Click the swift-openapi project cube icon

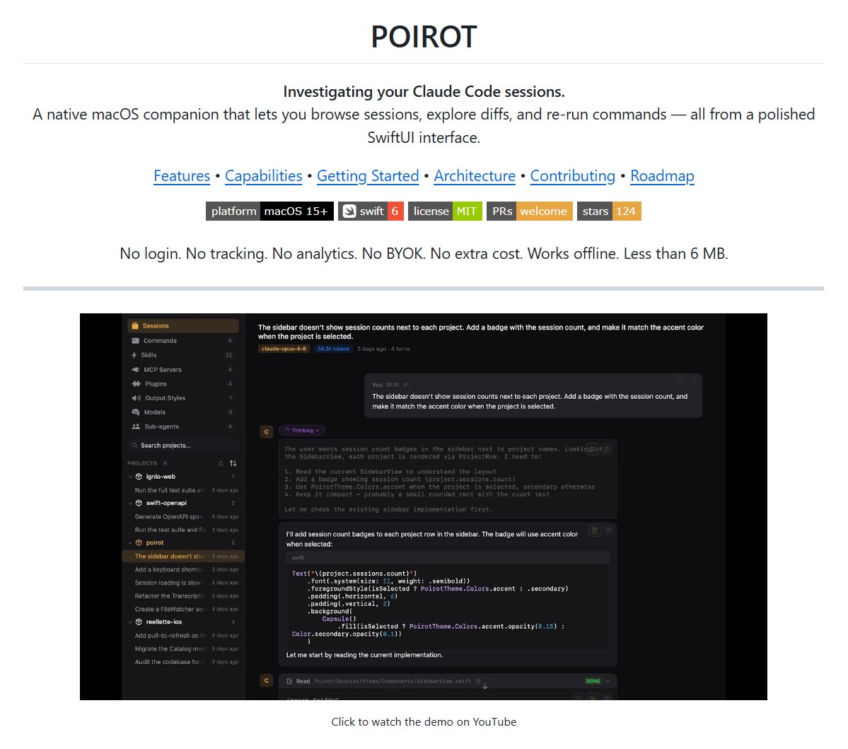[139, 503]
